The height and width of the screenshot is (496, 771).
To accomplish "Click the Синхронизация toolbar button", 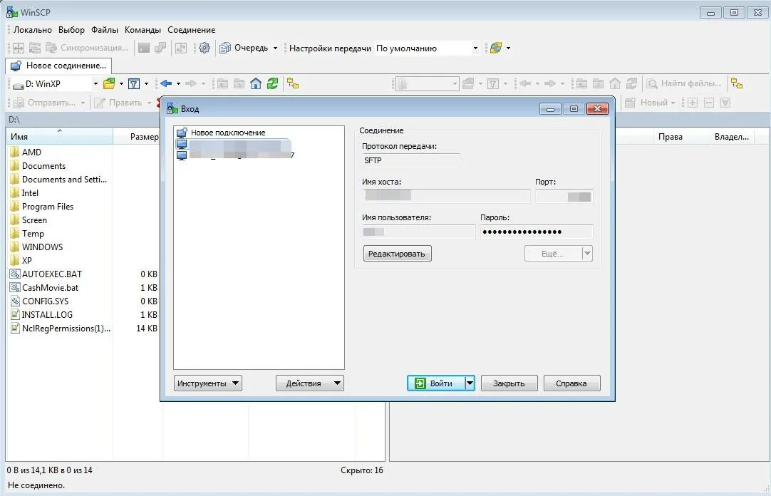I will pyautogui.click(x=88, y=48).
